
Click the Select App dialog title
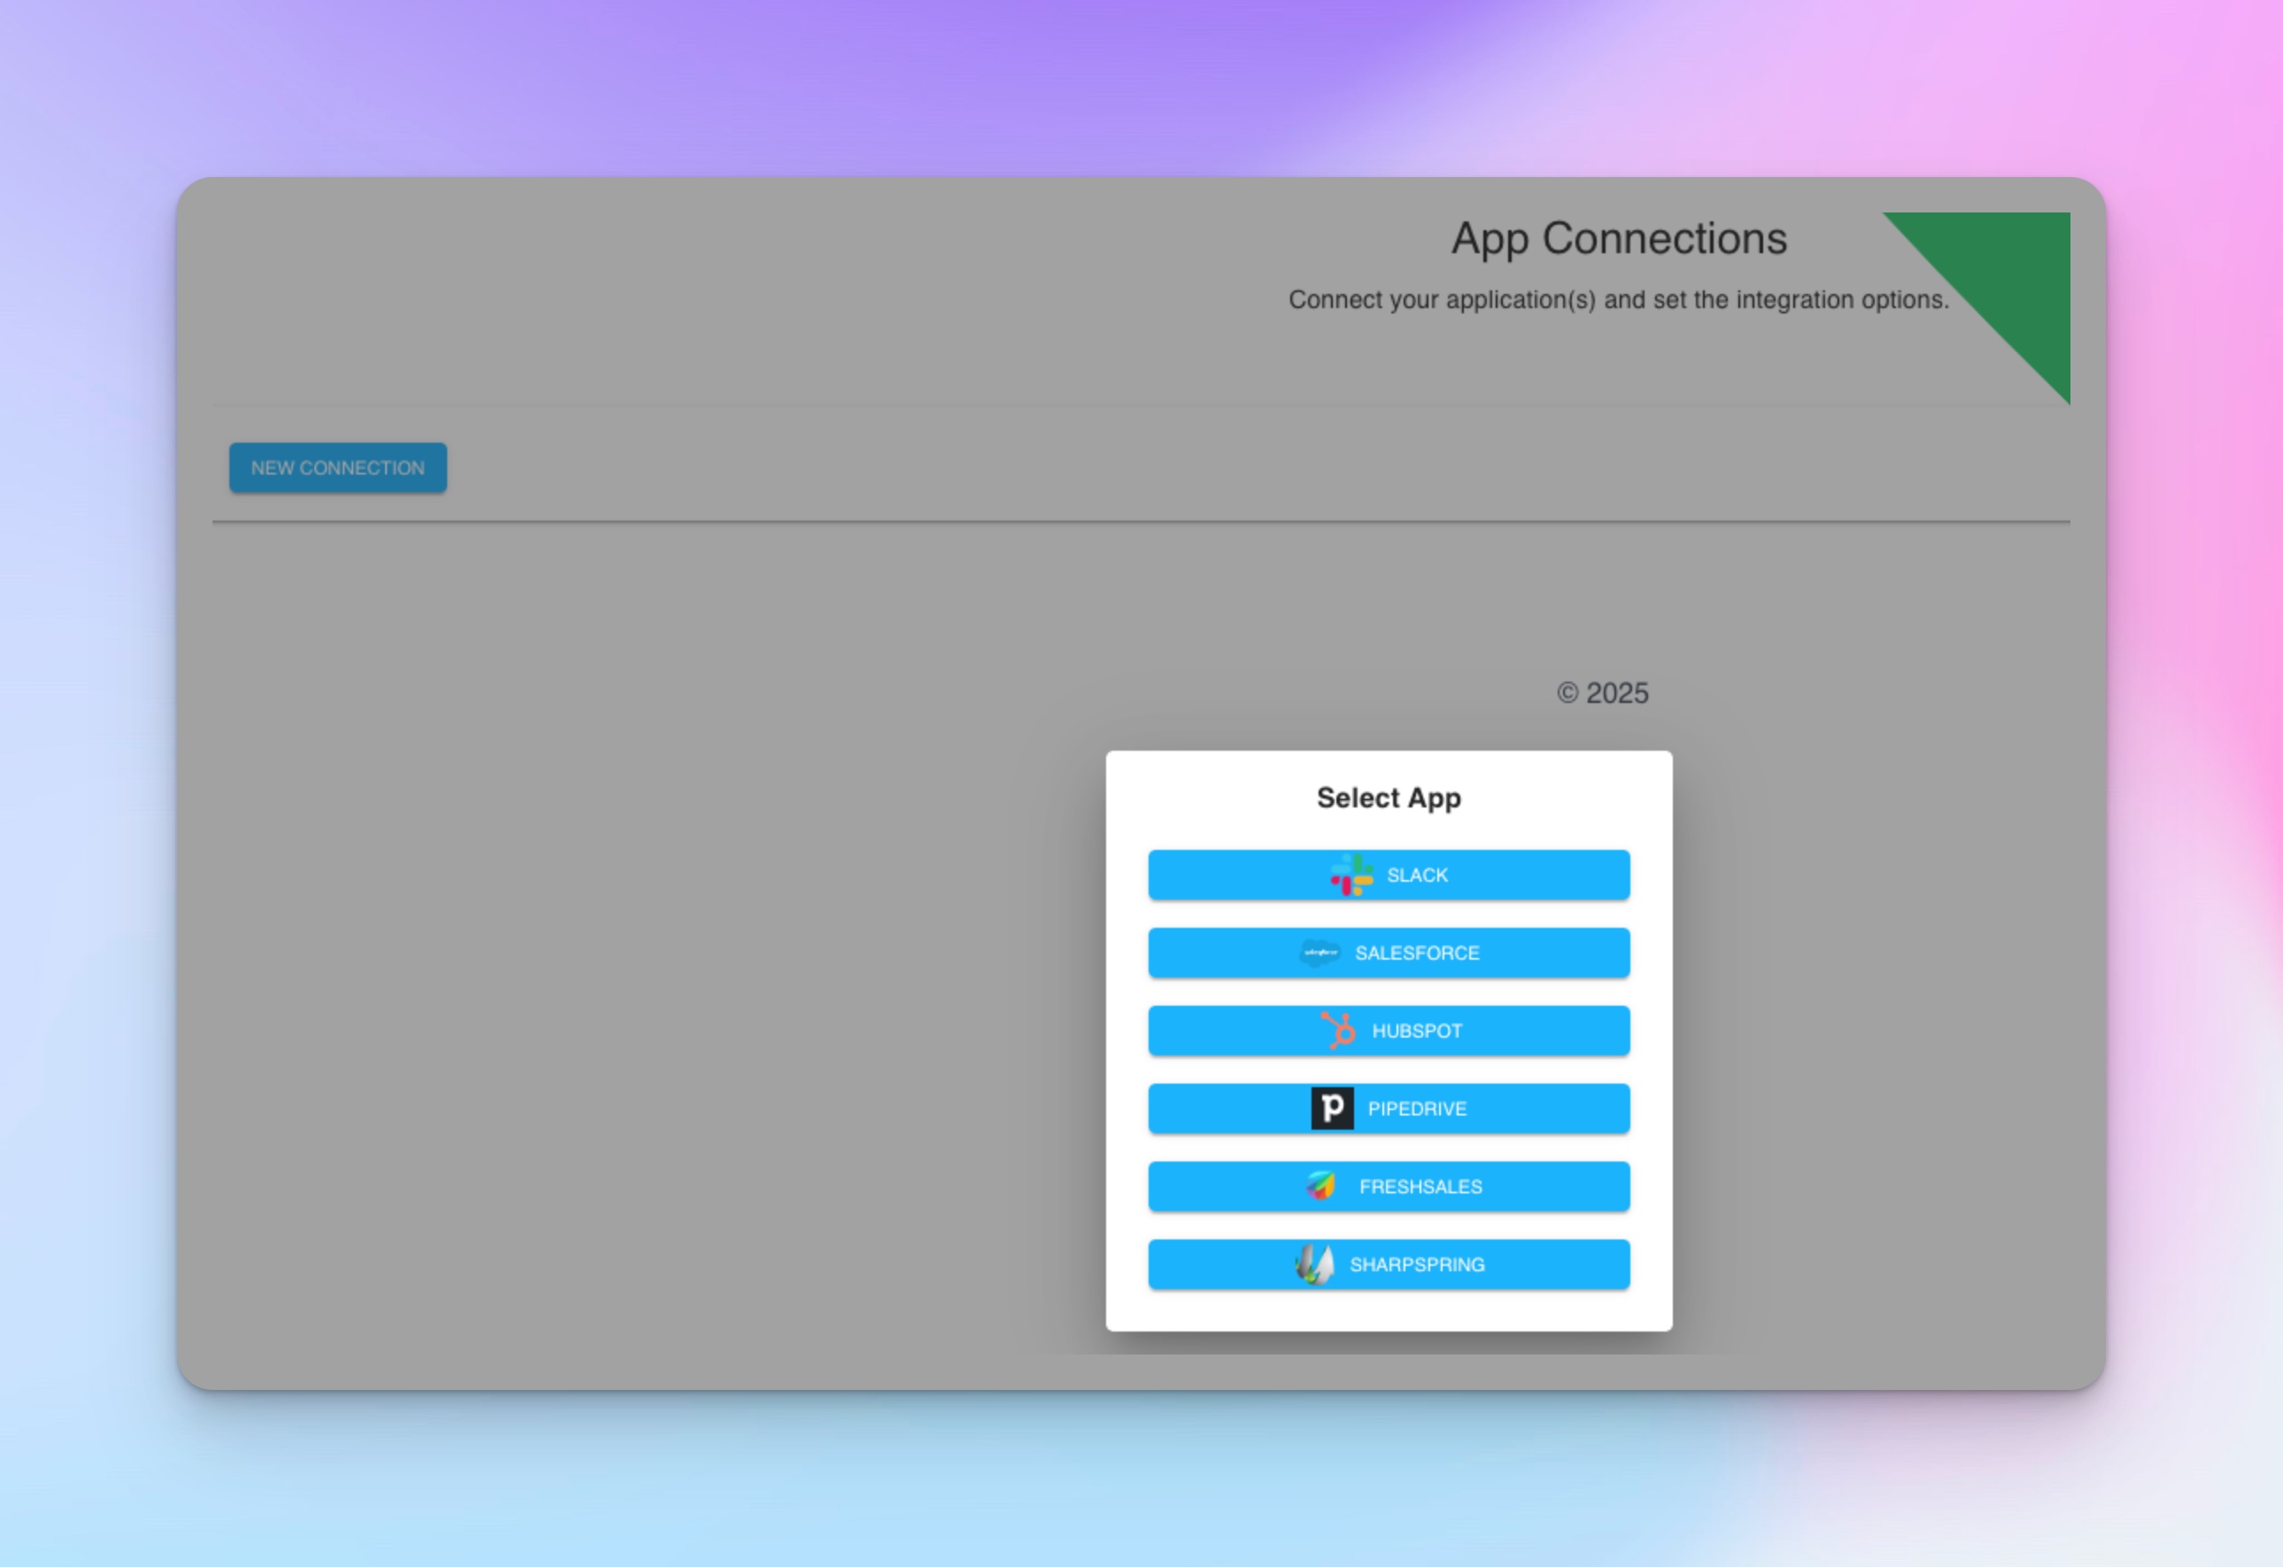tap(1388, 799)
